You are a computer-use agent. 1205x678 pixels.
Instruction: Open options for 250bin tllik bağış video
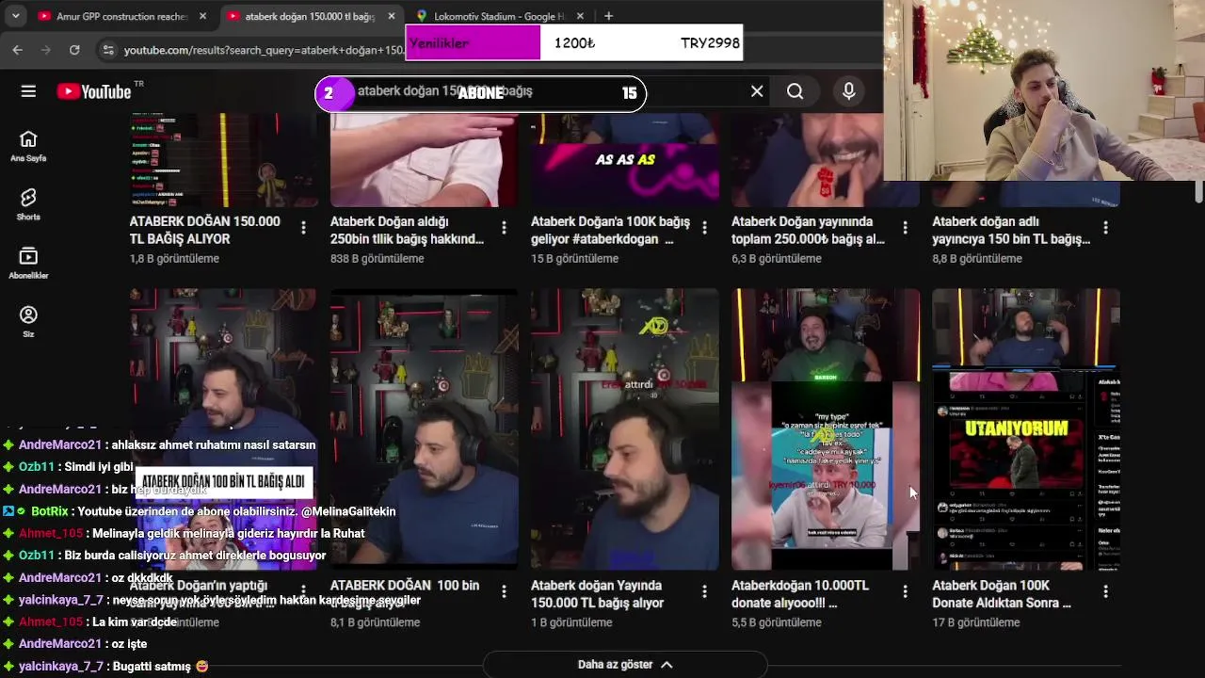coord(504,228)
